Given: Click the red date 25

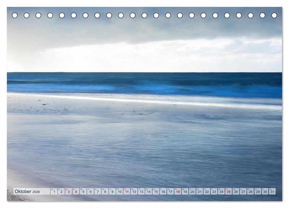Looking at the screenshot, I should 229,192.
